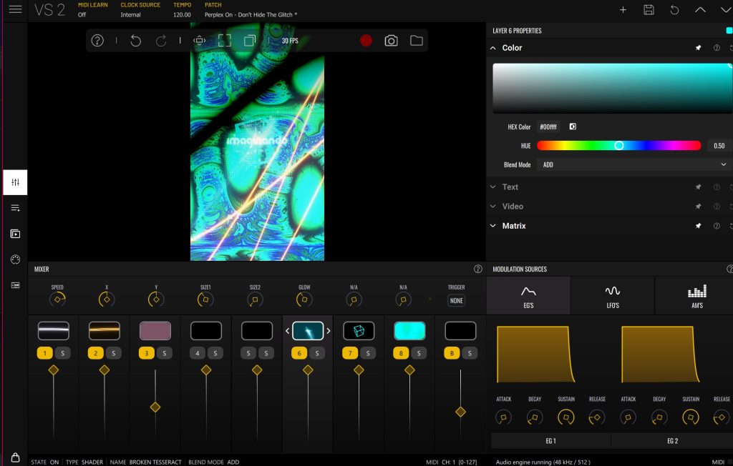Switch to the AM'S modulation tab
Viewport: 733px width, 466px height.
pos(696,295)
